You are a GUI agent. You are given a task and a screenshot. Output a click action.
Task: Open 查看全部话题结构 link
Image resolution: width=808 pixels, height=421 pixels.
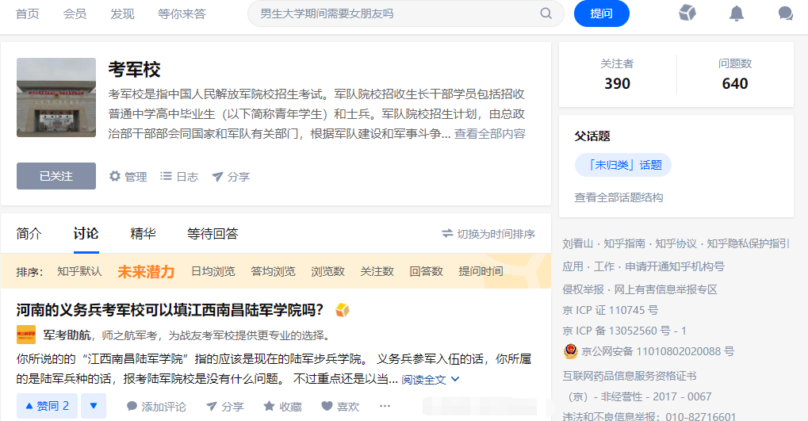click(618, 197)
